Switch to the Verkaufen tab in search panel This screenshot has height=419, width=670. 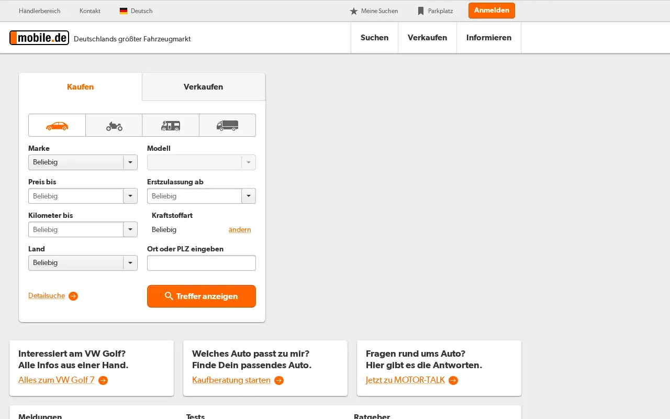coord(204,87)
